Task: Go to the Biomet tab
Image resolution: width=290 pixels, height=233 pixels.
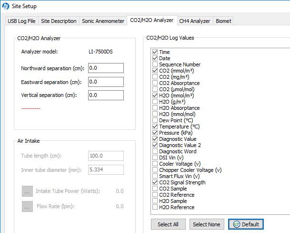Action: click(x=223, y=21)
